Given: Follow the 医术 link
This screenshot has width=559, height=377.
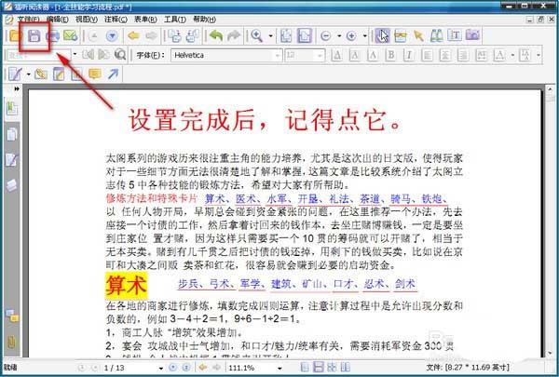Looking at the screenshot, I should 246,198.
